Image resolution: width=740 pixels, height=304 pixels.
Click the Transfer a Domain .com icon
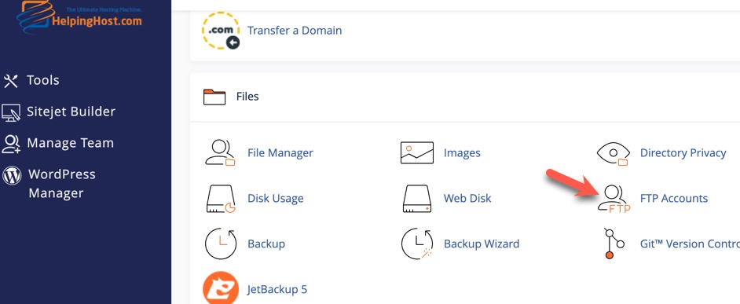[221, 31]
